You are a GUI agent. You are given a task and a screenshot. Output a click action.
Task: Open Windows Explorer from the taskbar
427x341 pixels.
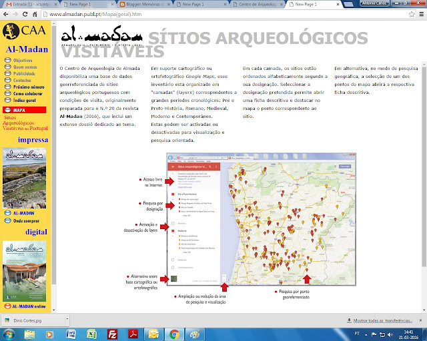point(29,334)
